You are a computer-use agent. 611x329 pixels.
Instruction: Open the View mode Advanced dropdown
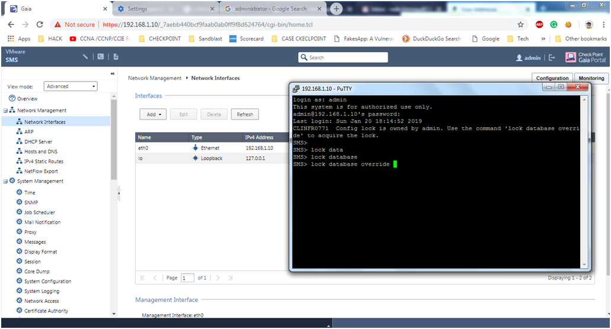click(71, 86)
